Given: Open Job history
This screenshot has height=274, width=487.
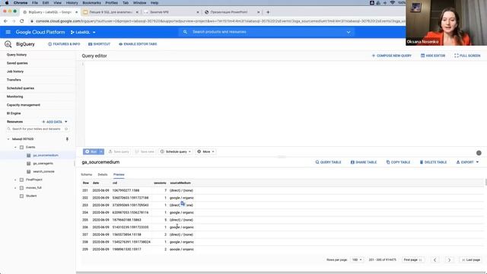Looking at the screenshot, I should (x=15, y=72).
